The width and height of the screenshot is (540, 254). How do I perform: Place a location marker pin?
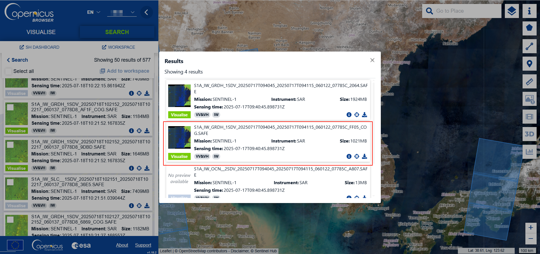tap(530, 64)
